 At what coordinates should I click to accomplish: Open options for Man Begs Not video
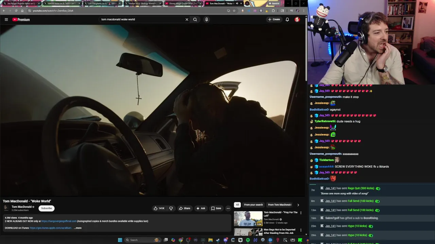pyautogui.click(x=301, y=230)
